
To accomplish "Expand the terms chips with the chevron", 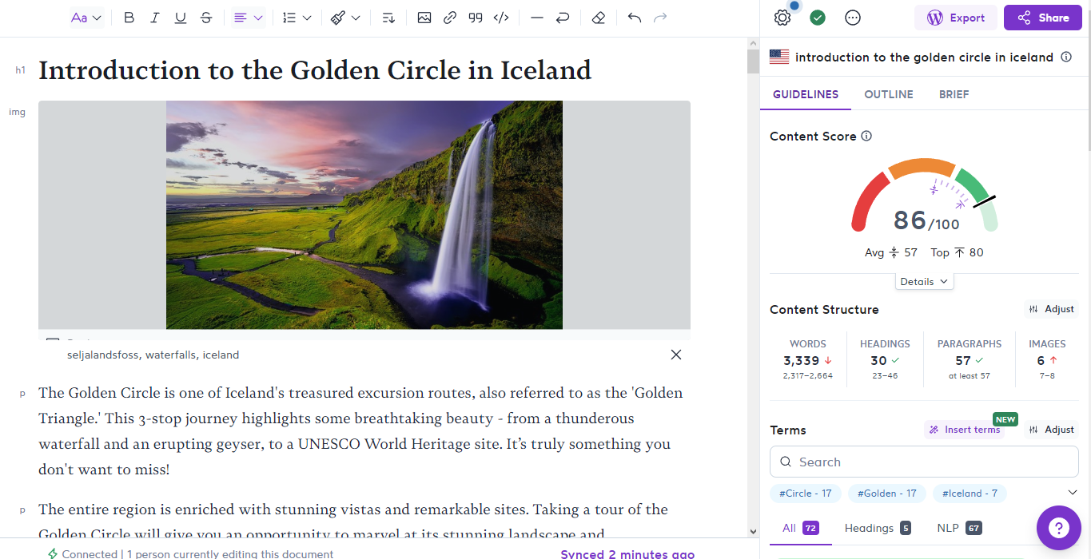I will tap(1073, 493).
